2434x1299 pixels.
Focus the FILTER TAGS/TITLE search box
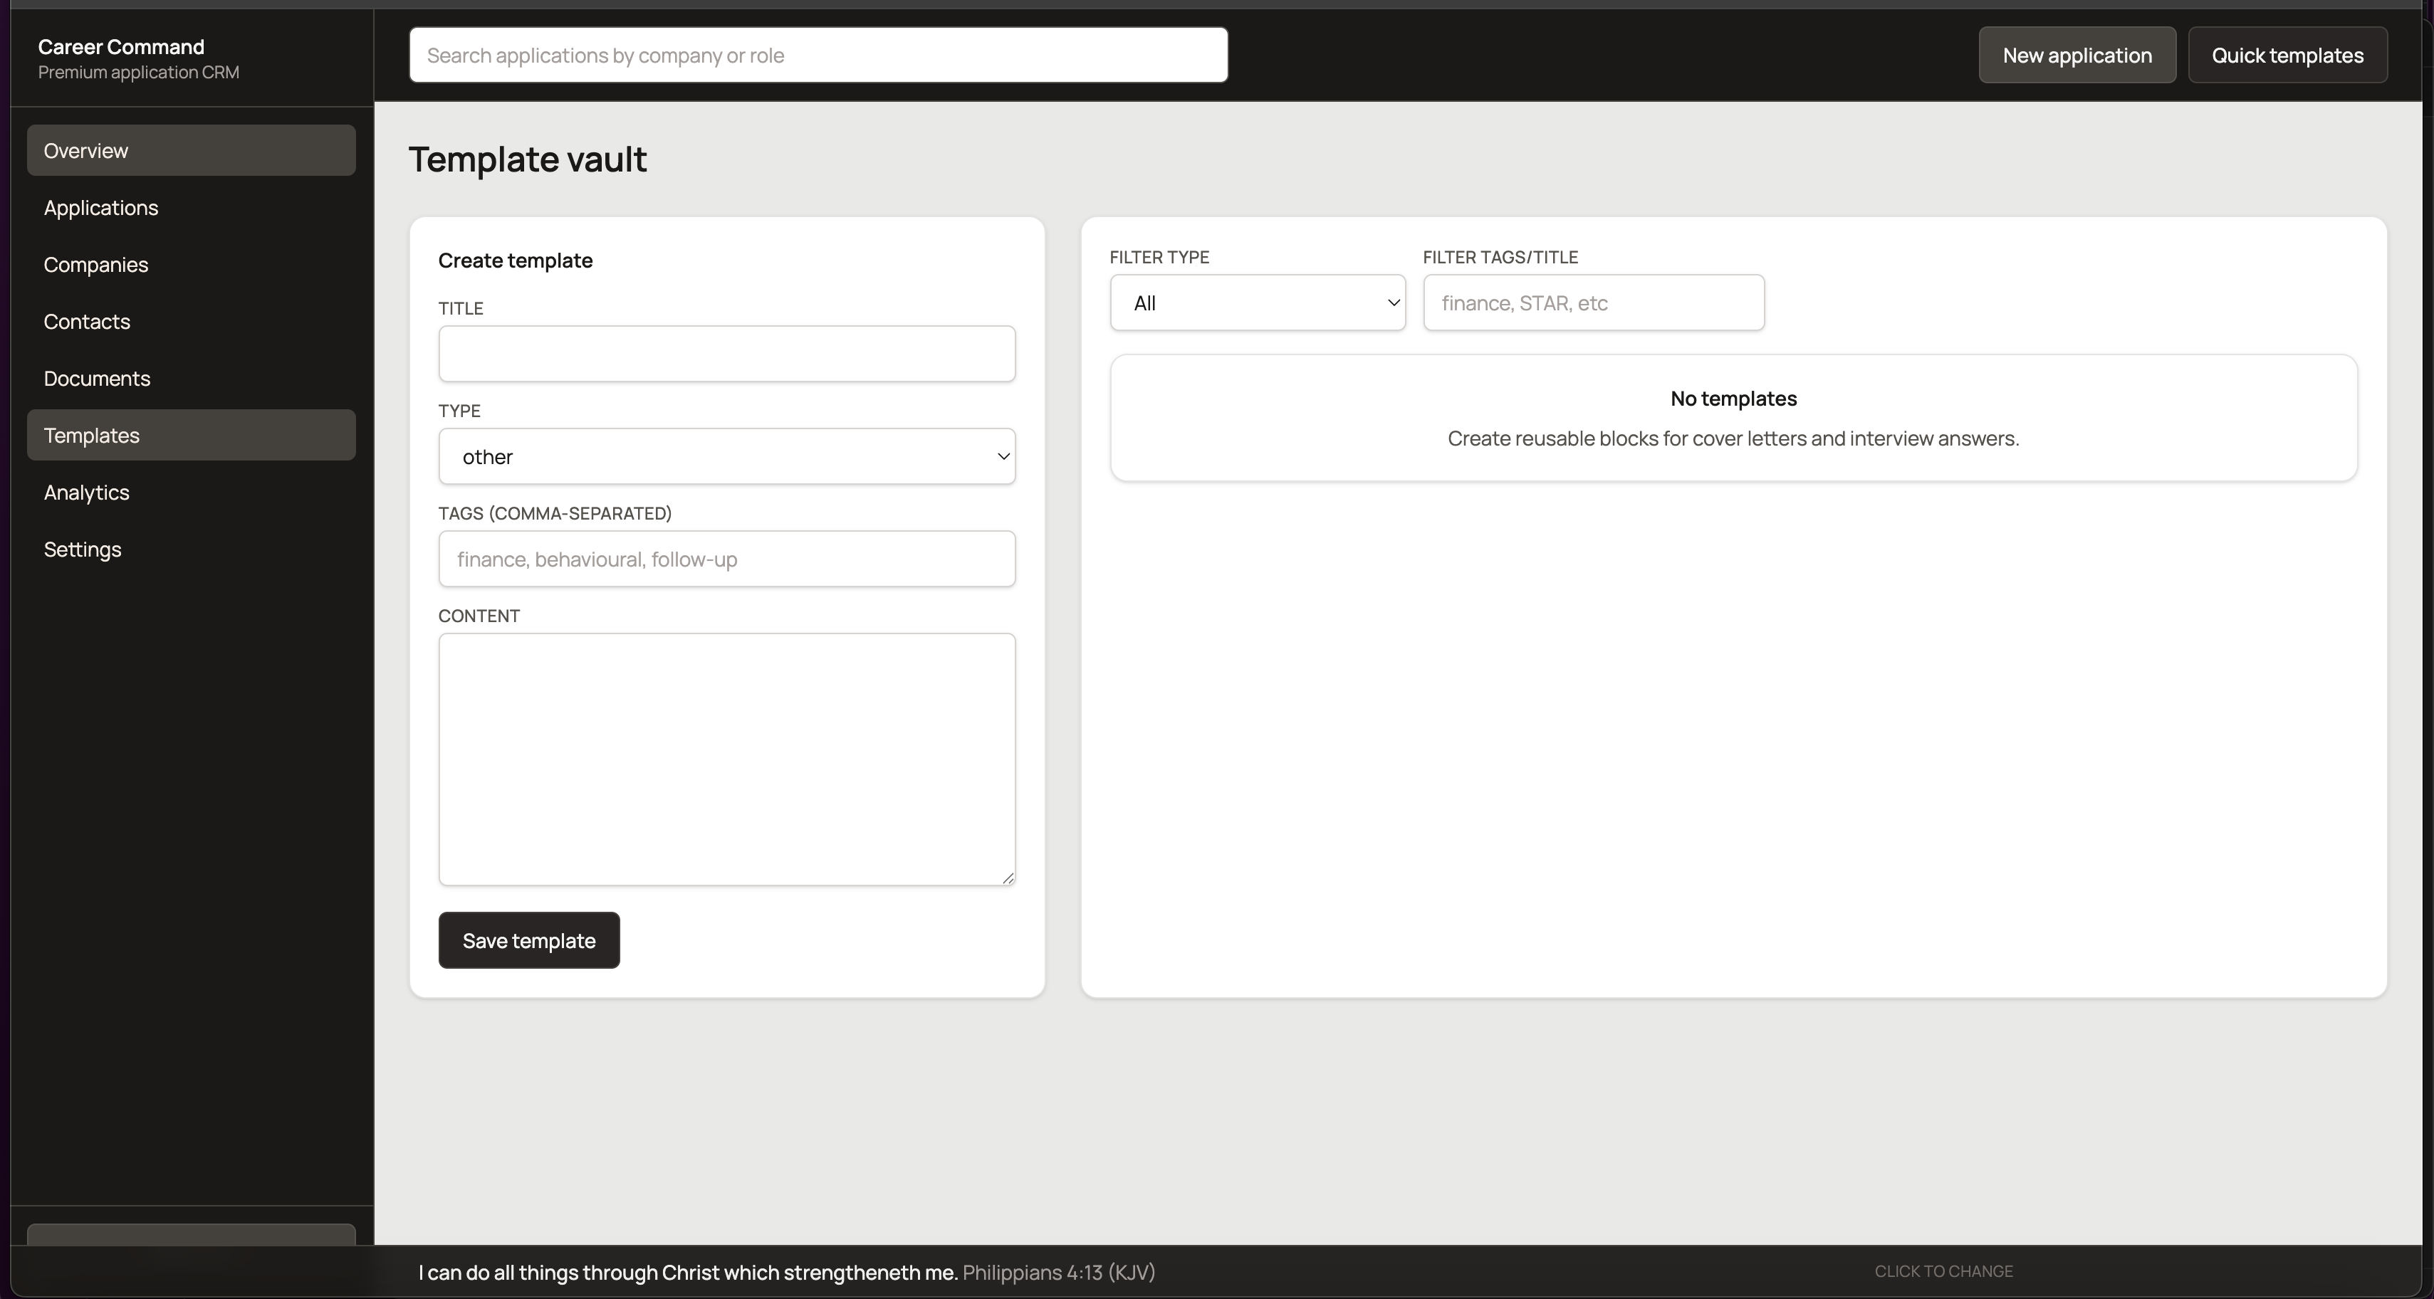pyautogui.click(x=1594, y=303)
